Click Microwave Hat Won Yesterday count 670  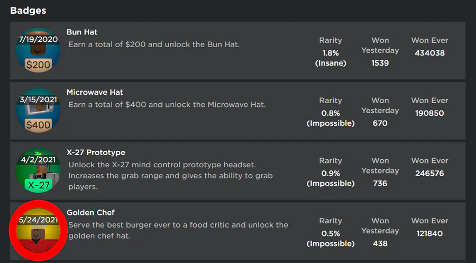(x=380, y=123)
